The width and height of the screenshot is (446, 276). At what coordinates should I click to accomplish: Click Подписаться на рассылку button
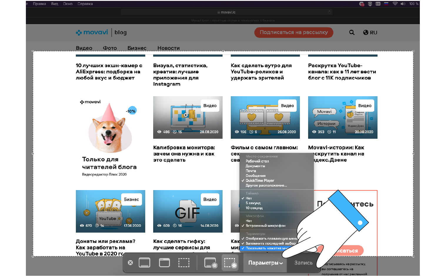[x=293, y=32]
